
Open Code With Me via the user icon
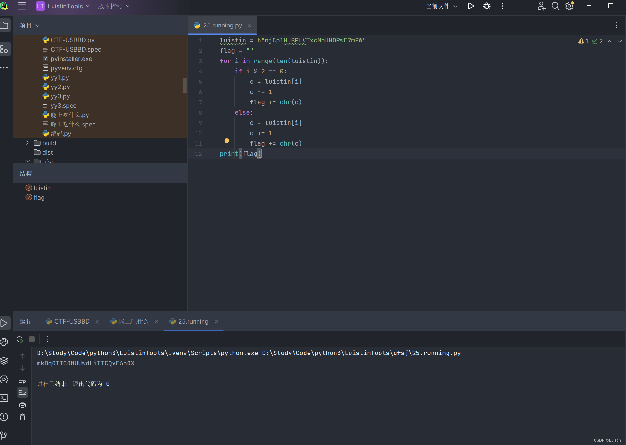[542, 6]
